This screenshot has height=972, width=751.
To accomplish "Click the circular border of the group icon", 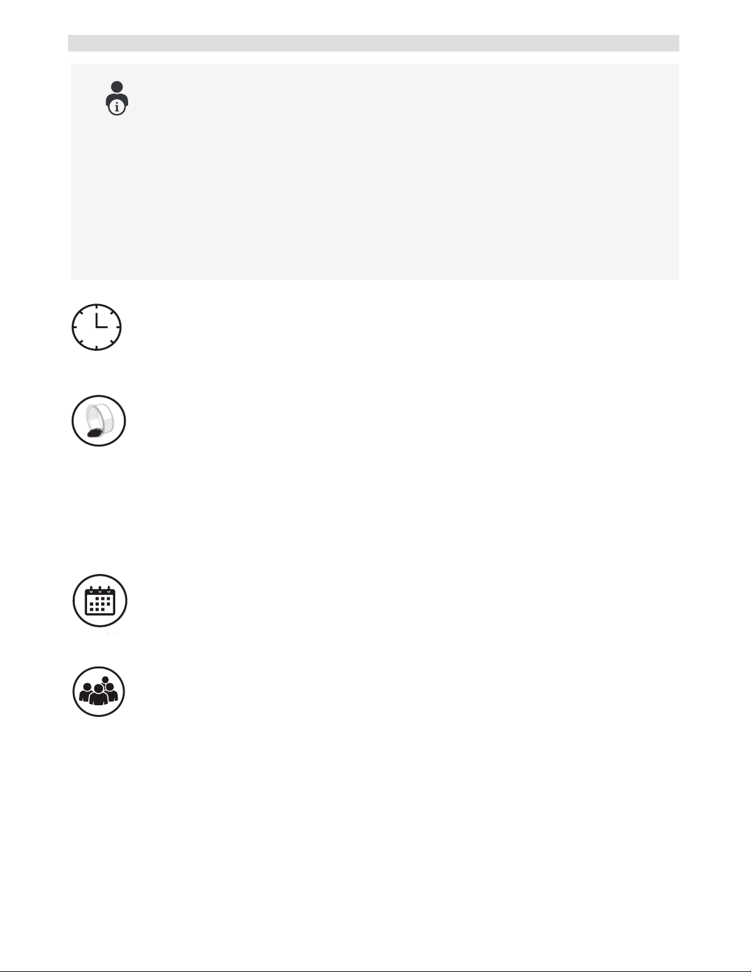I will tap(99, 667).
